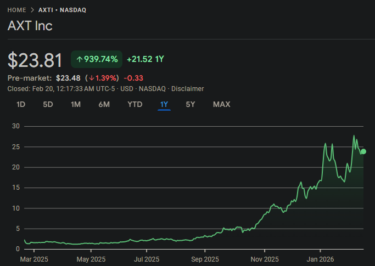Select the 1D time range tab
The image size is (375, 266).
(x=21, y=104)
